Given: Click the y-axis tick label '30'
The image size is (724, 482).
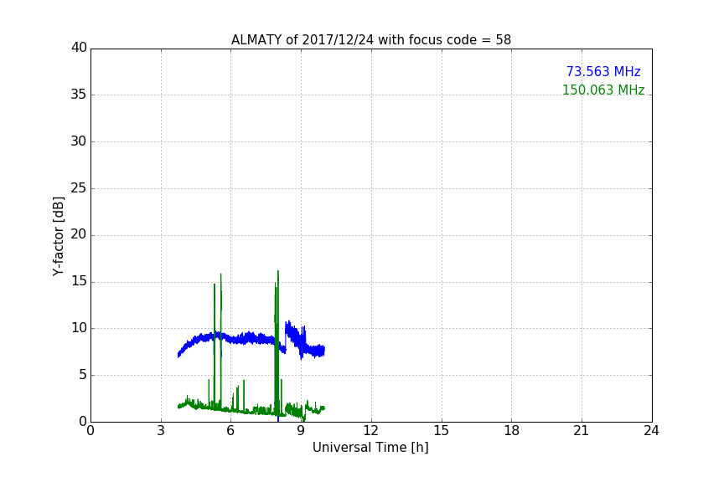Looking at the screenshot, I should click(79, 141).
